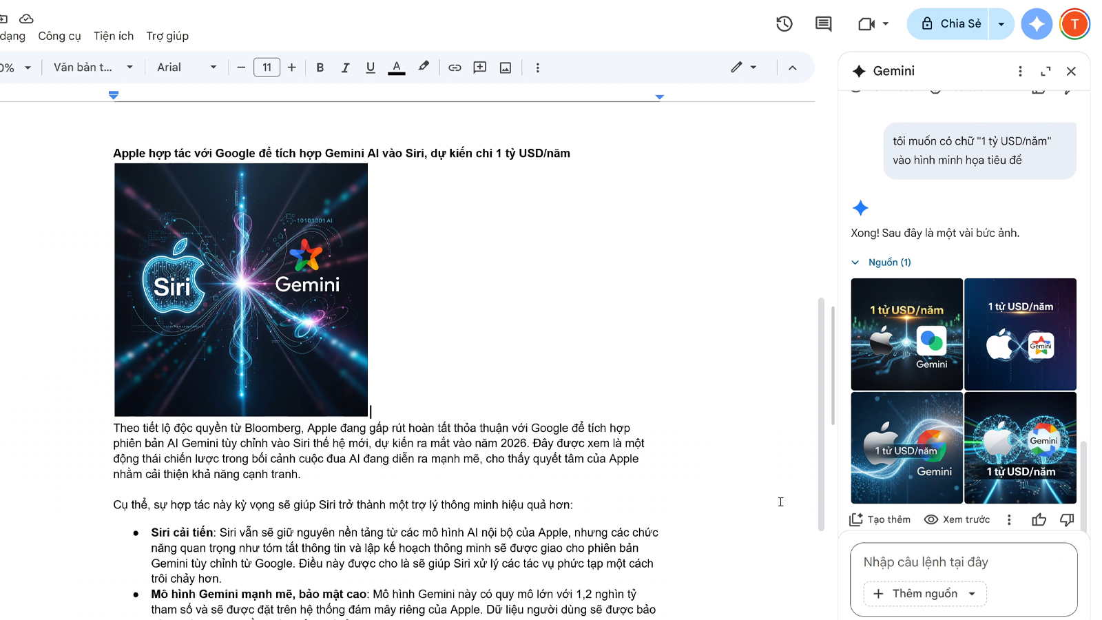Click the add comment toolbar icon
1102x620 pixels.
[x=480, y=68]
